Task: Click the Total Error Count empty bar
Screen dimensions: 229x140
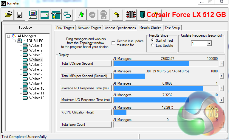Action: pyautogui.click(x=166, y=125)
